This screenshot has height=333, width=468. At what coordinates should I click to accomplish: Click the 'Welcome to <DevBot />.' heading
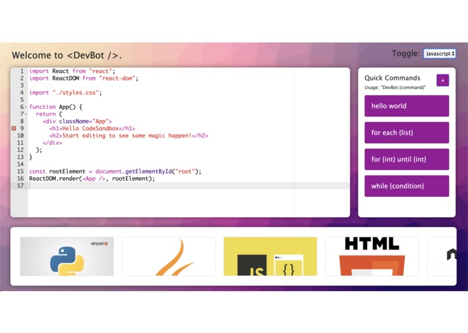[67, 55]
